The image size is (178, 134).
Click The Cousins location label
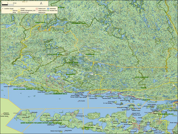click(x=82, y=101)
